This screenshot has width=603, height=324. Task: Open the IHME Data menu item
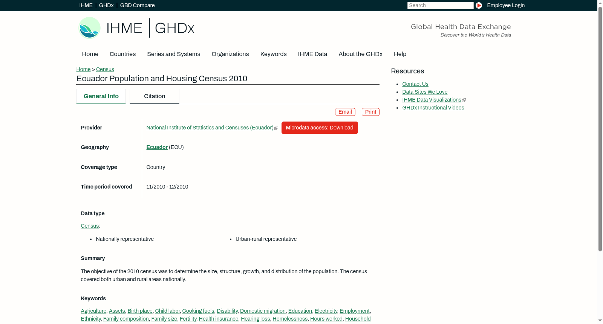point(312,54)
